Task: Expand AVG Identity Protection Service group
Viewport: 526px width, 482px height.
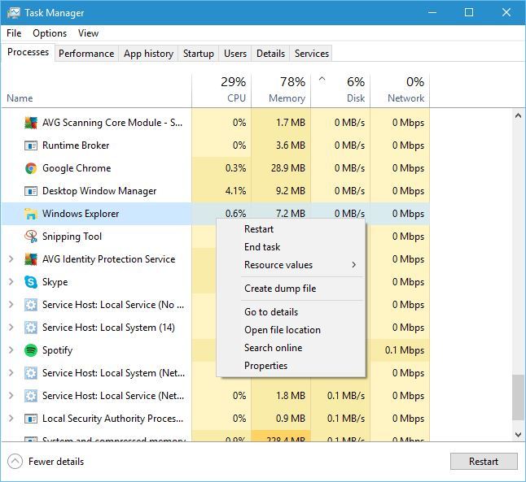Action: point(11,259)
